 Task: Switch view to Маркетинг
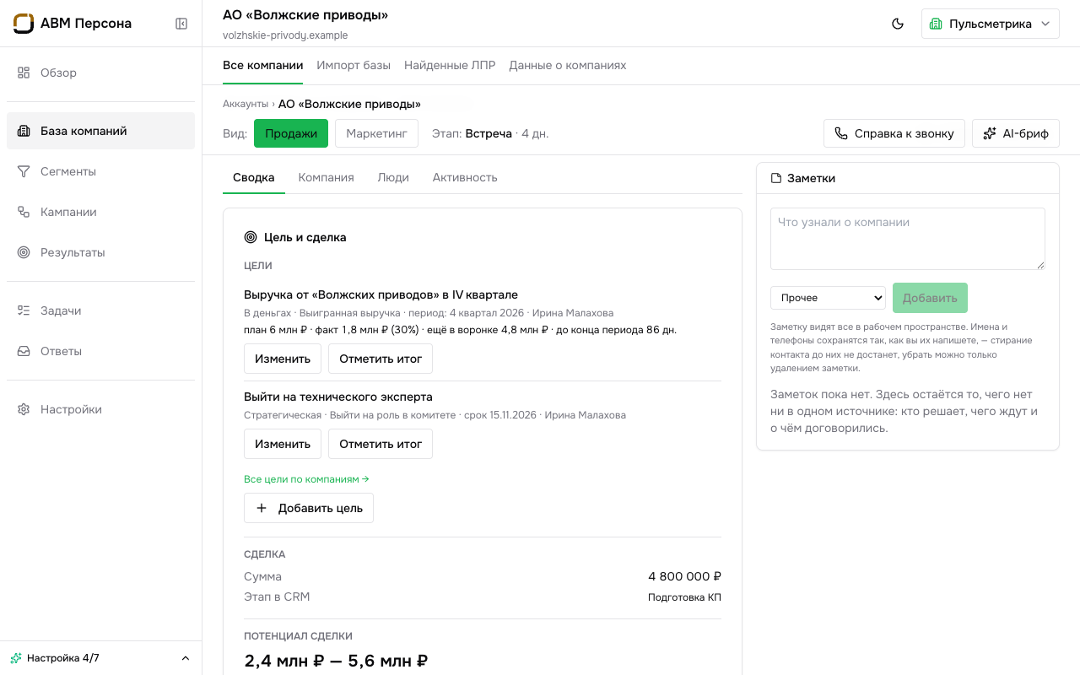coord(376,133)
